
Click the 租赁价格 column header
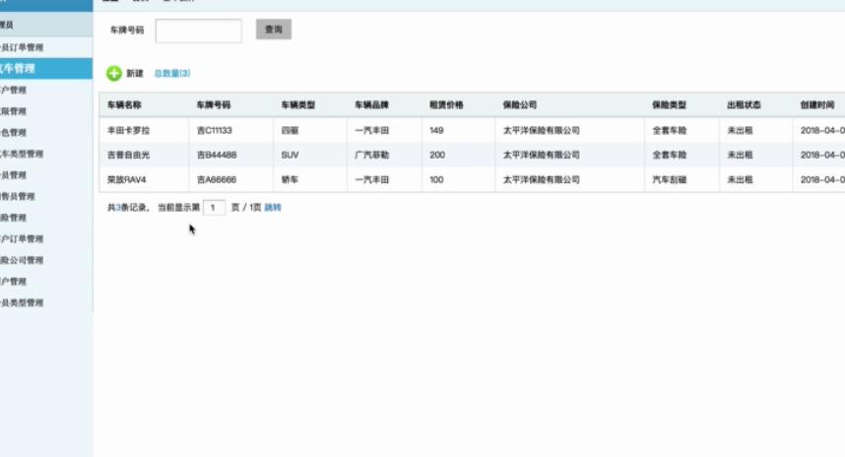pyautogui.click(x=446, y=105)
